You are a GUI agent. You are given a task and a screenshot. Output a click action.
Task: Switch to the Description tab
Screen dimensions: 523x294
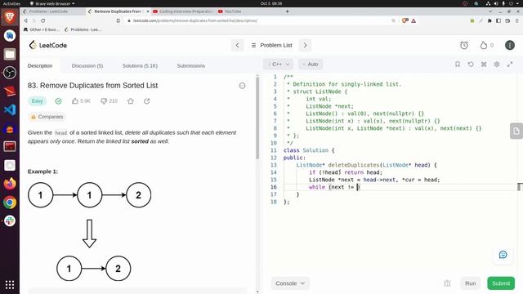[40, 65]
